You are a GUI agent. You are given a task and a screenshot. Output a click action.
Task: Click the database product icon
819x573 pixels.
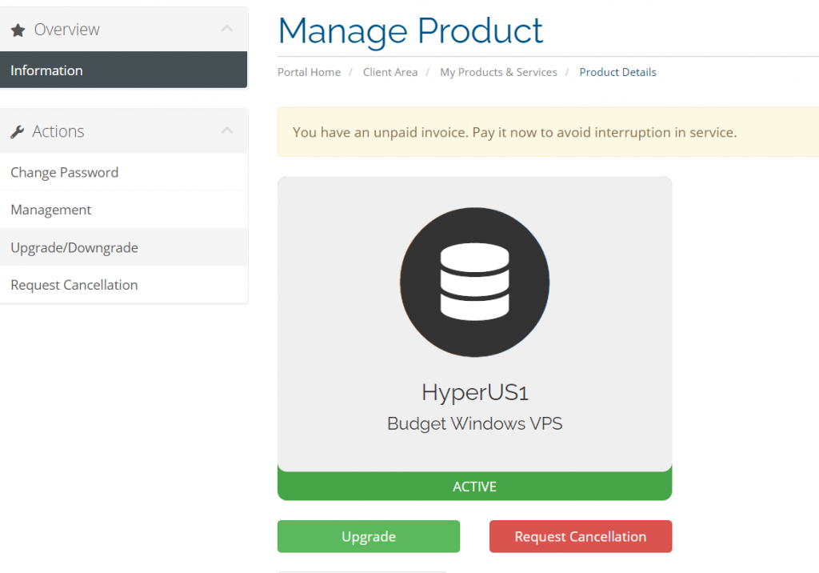[474, 282]
